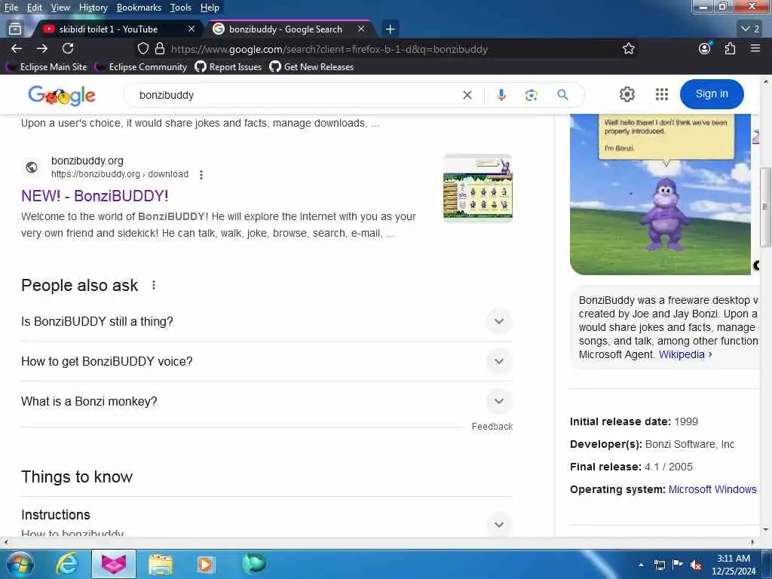Open Get New Releases bookmark
This screenshot has height=579, width=772.
(x=311, y=67)
